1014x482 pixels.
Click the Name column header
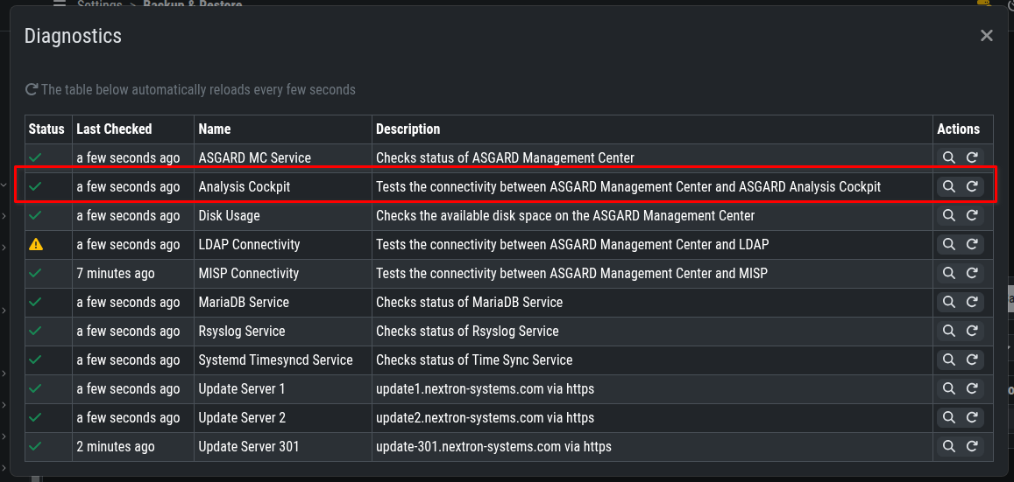pyautogui.click(x=215, y=129)
